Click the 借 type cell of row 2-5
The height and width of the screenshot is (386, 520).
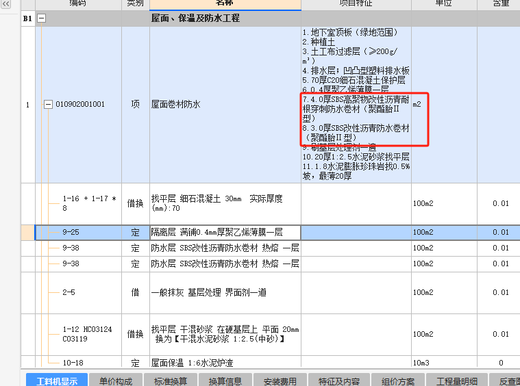(135, 292)
